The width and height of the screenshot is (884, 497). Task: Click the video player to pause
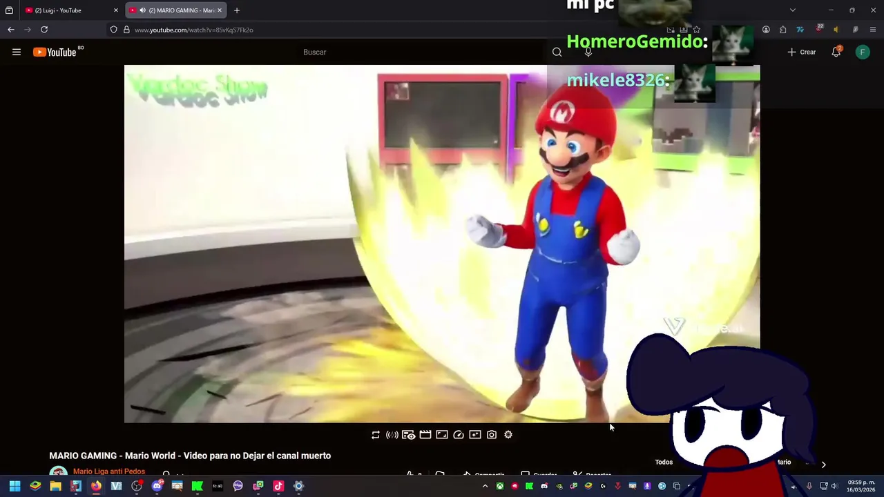point(442,244)
